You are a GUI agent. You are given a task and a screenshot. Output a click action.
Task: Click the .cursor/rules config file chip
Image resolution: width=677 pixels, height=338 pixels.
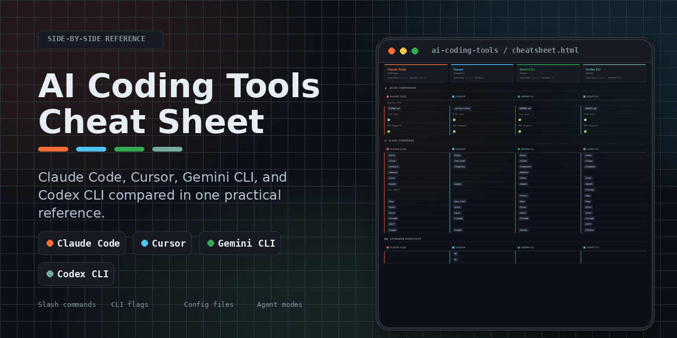click(462, 108)
